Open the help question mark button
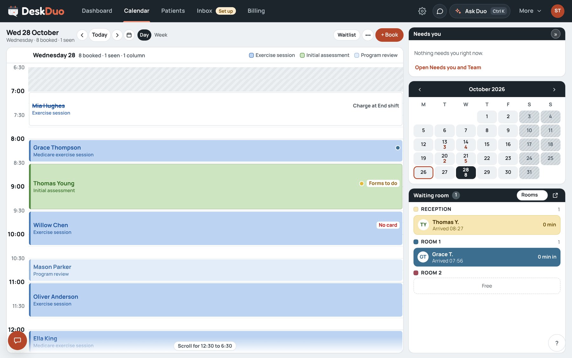Screen dimensions: 572x358 pyautogui.click(x=556, y=343)
